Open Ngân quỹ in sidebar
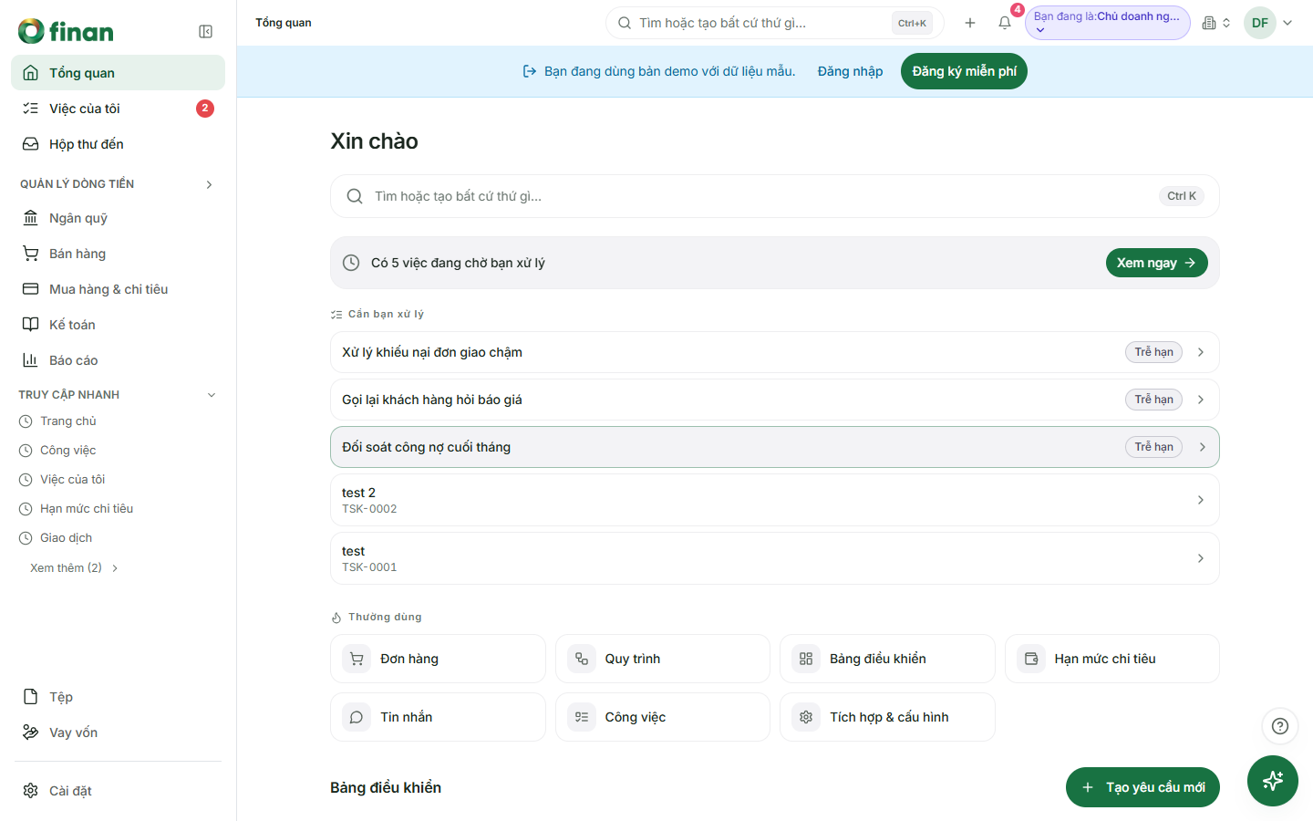The width and height of the screenshot is (1313, 821). pyautogui.click(x=118, y=218)
